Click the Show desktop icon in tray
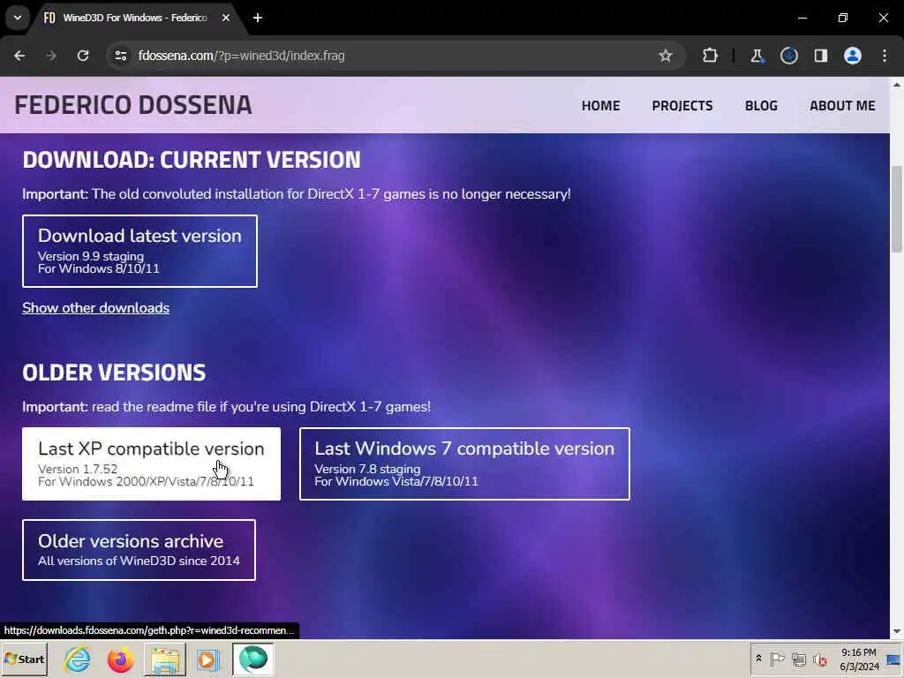Image resolution: width=904 pixels, height=678 pixels. (894, 659)
